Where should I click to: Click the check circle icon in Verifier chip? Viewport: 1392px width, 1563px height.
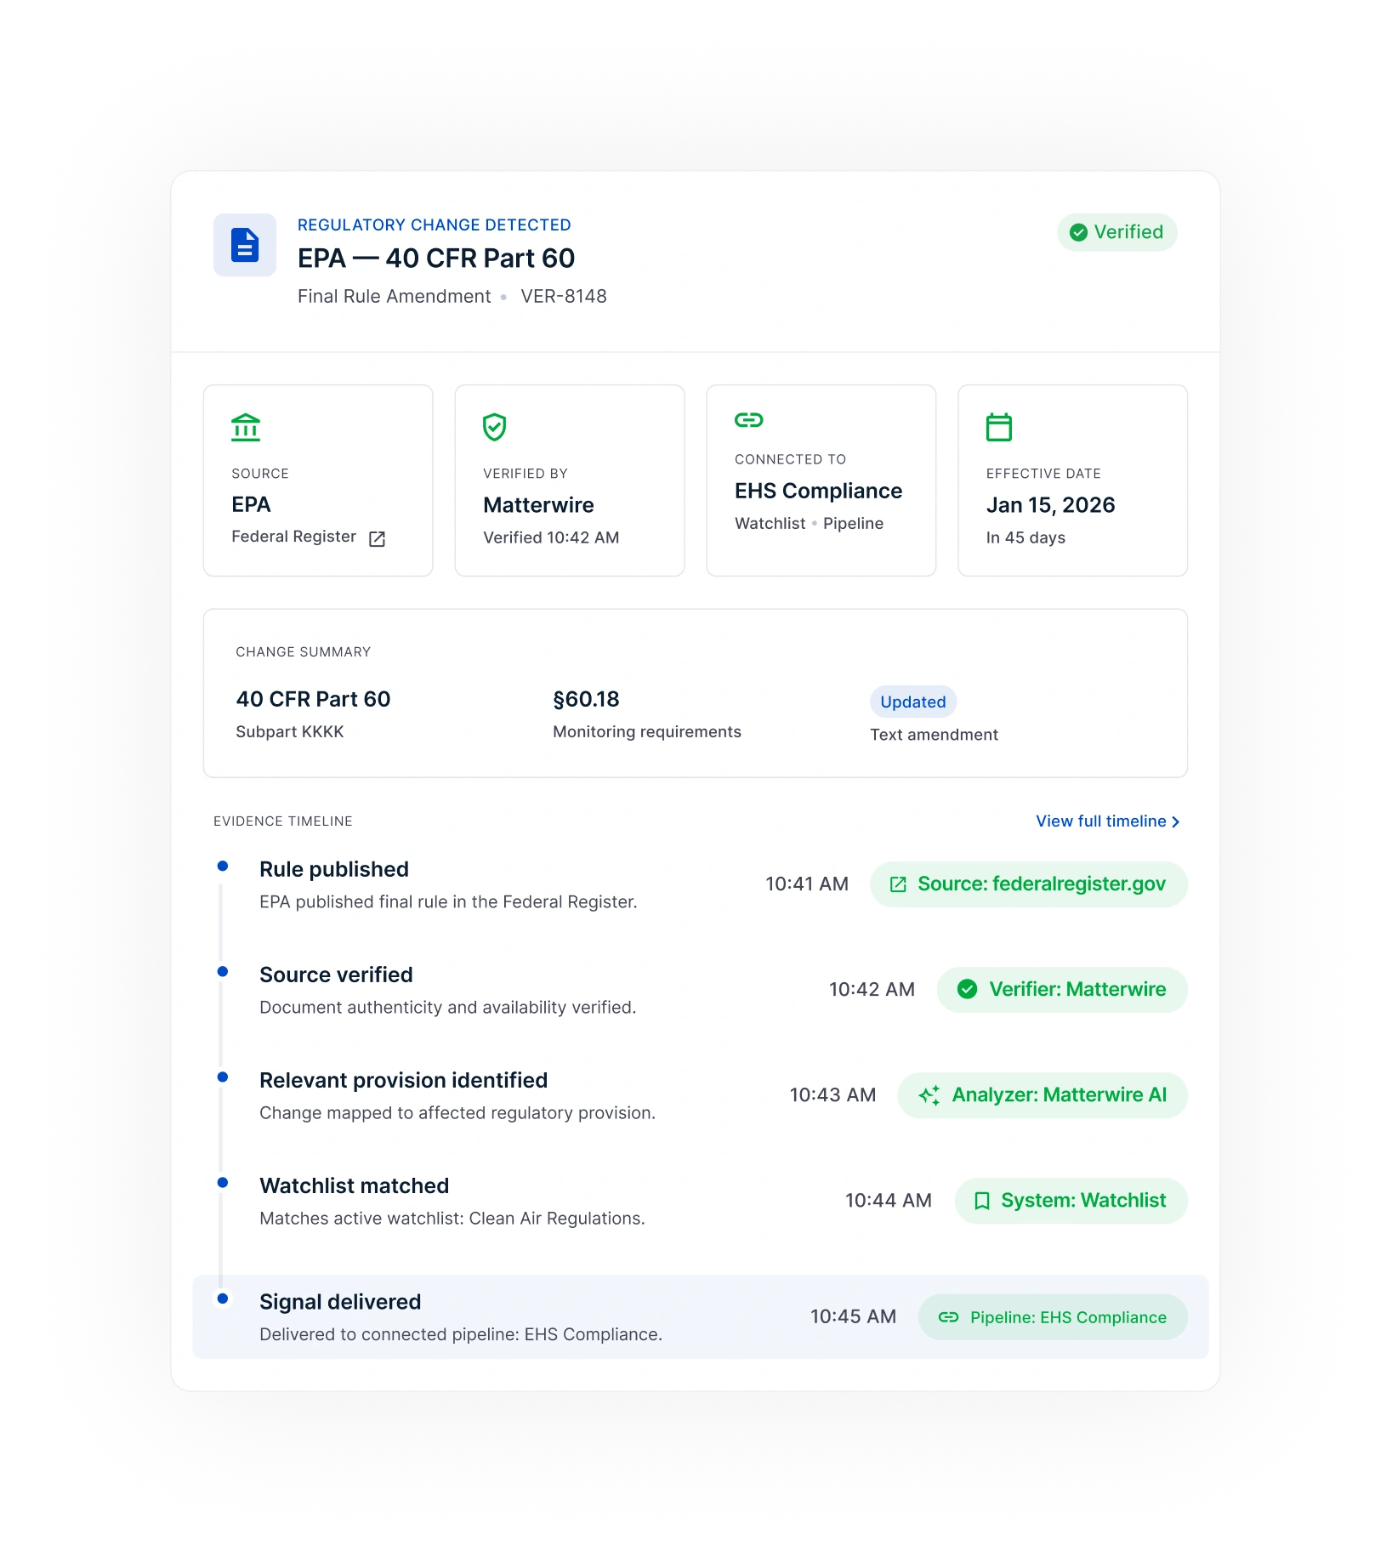tap(967, 989)
